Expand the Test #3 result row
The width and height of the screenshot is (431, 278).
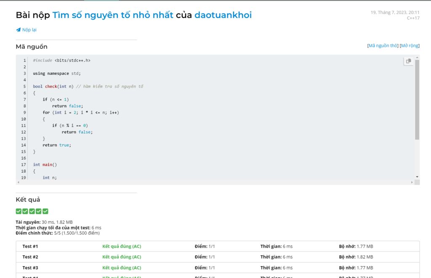(x=30, y=268)
